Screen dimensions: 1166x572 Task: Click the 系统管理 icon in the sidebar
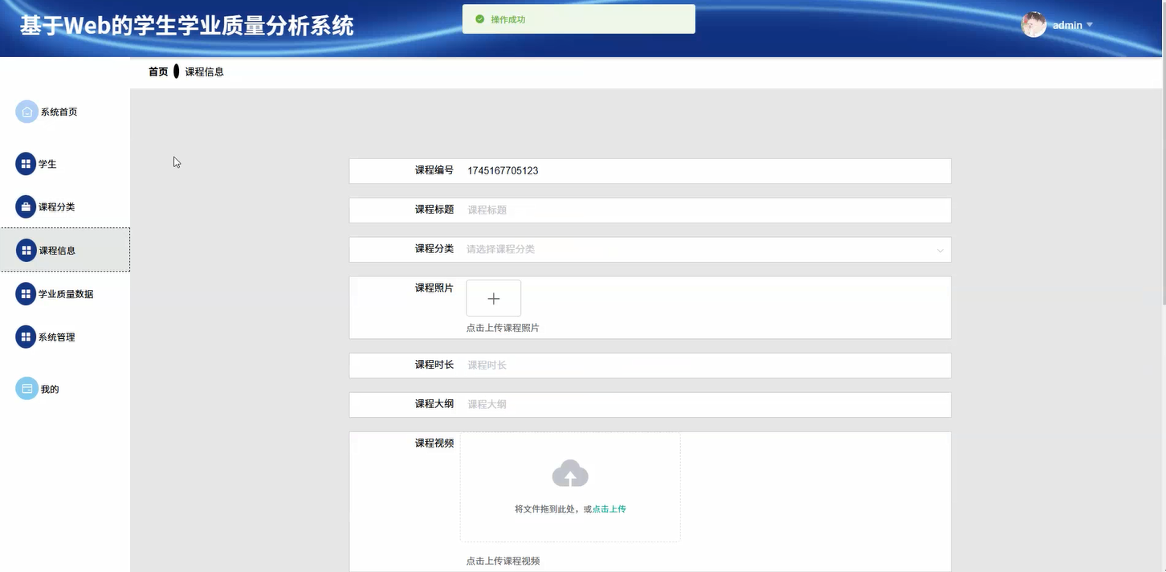[24, 337]
